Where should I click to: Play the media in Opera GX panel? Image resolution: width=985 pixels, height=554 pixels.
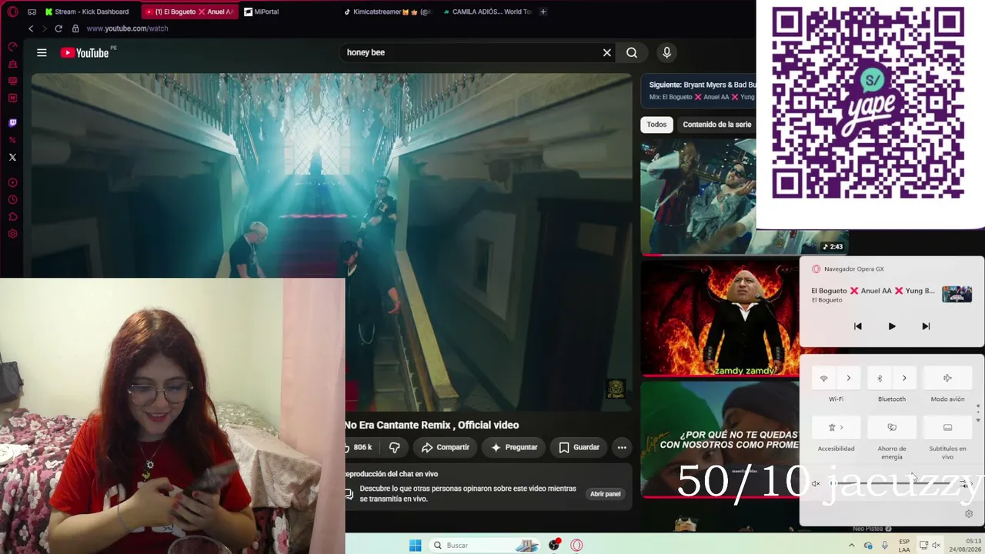point(892,326)
